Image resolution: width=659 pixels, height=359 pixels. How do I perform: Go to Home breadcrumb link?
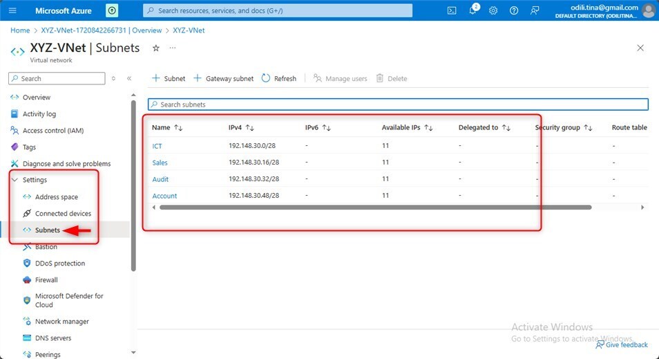pyautogui.click(x=20, y=30)
